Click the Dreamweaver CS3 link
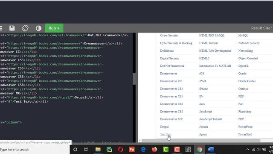The width and height of the screenshot is (273, 154). point(171,89)
